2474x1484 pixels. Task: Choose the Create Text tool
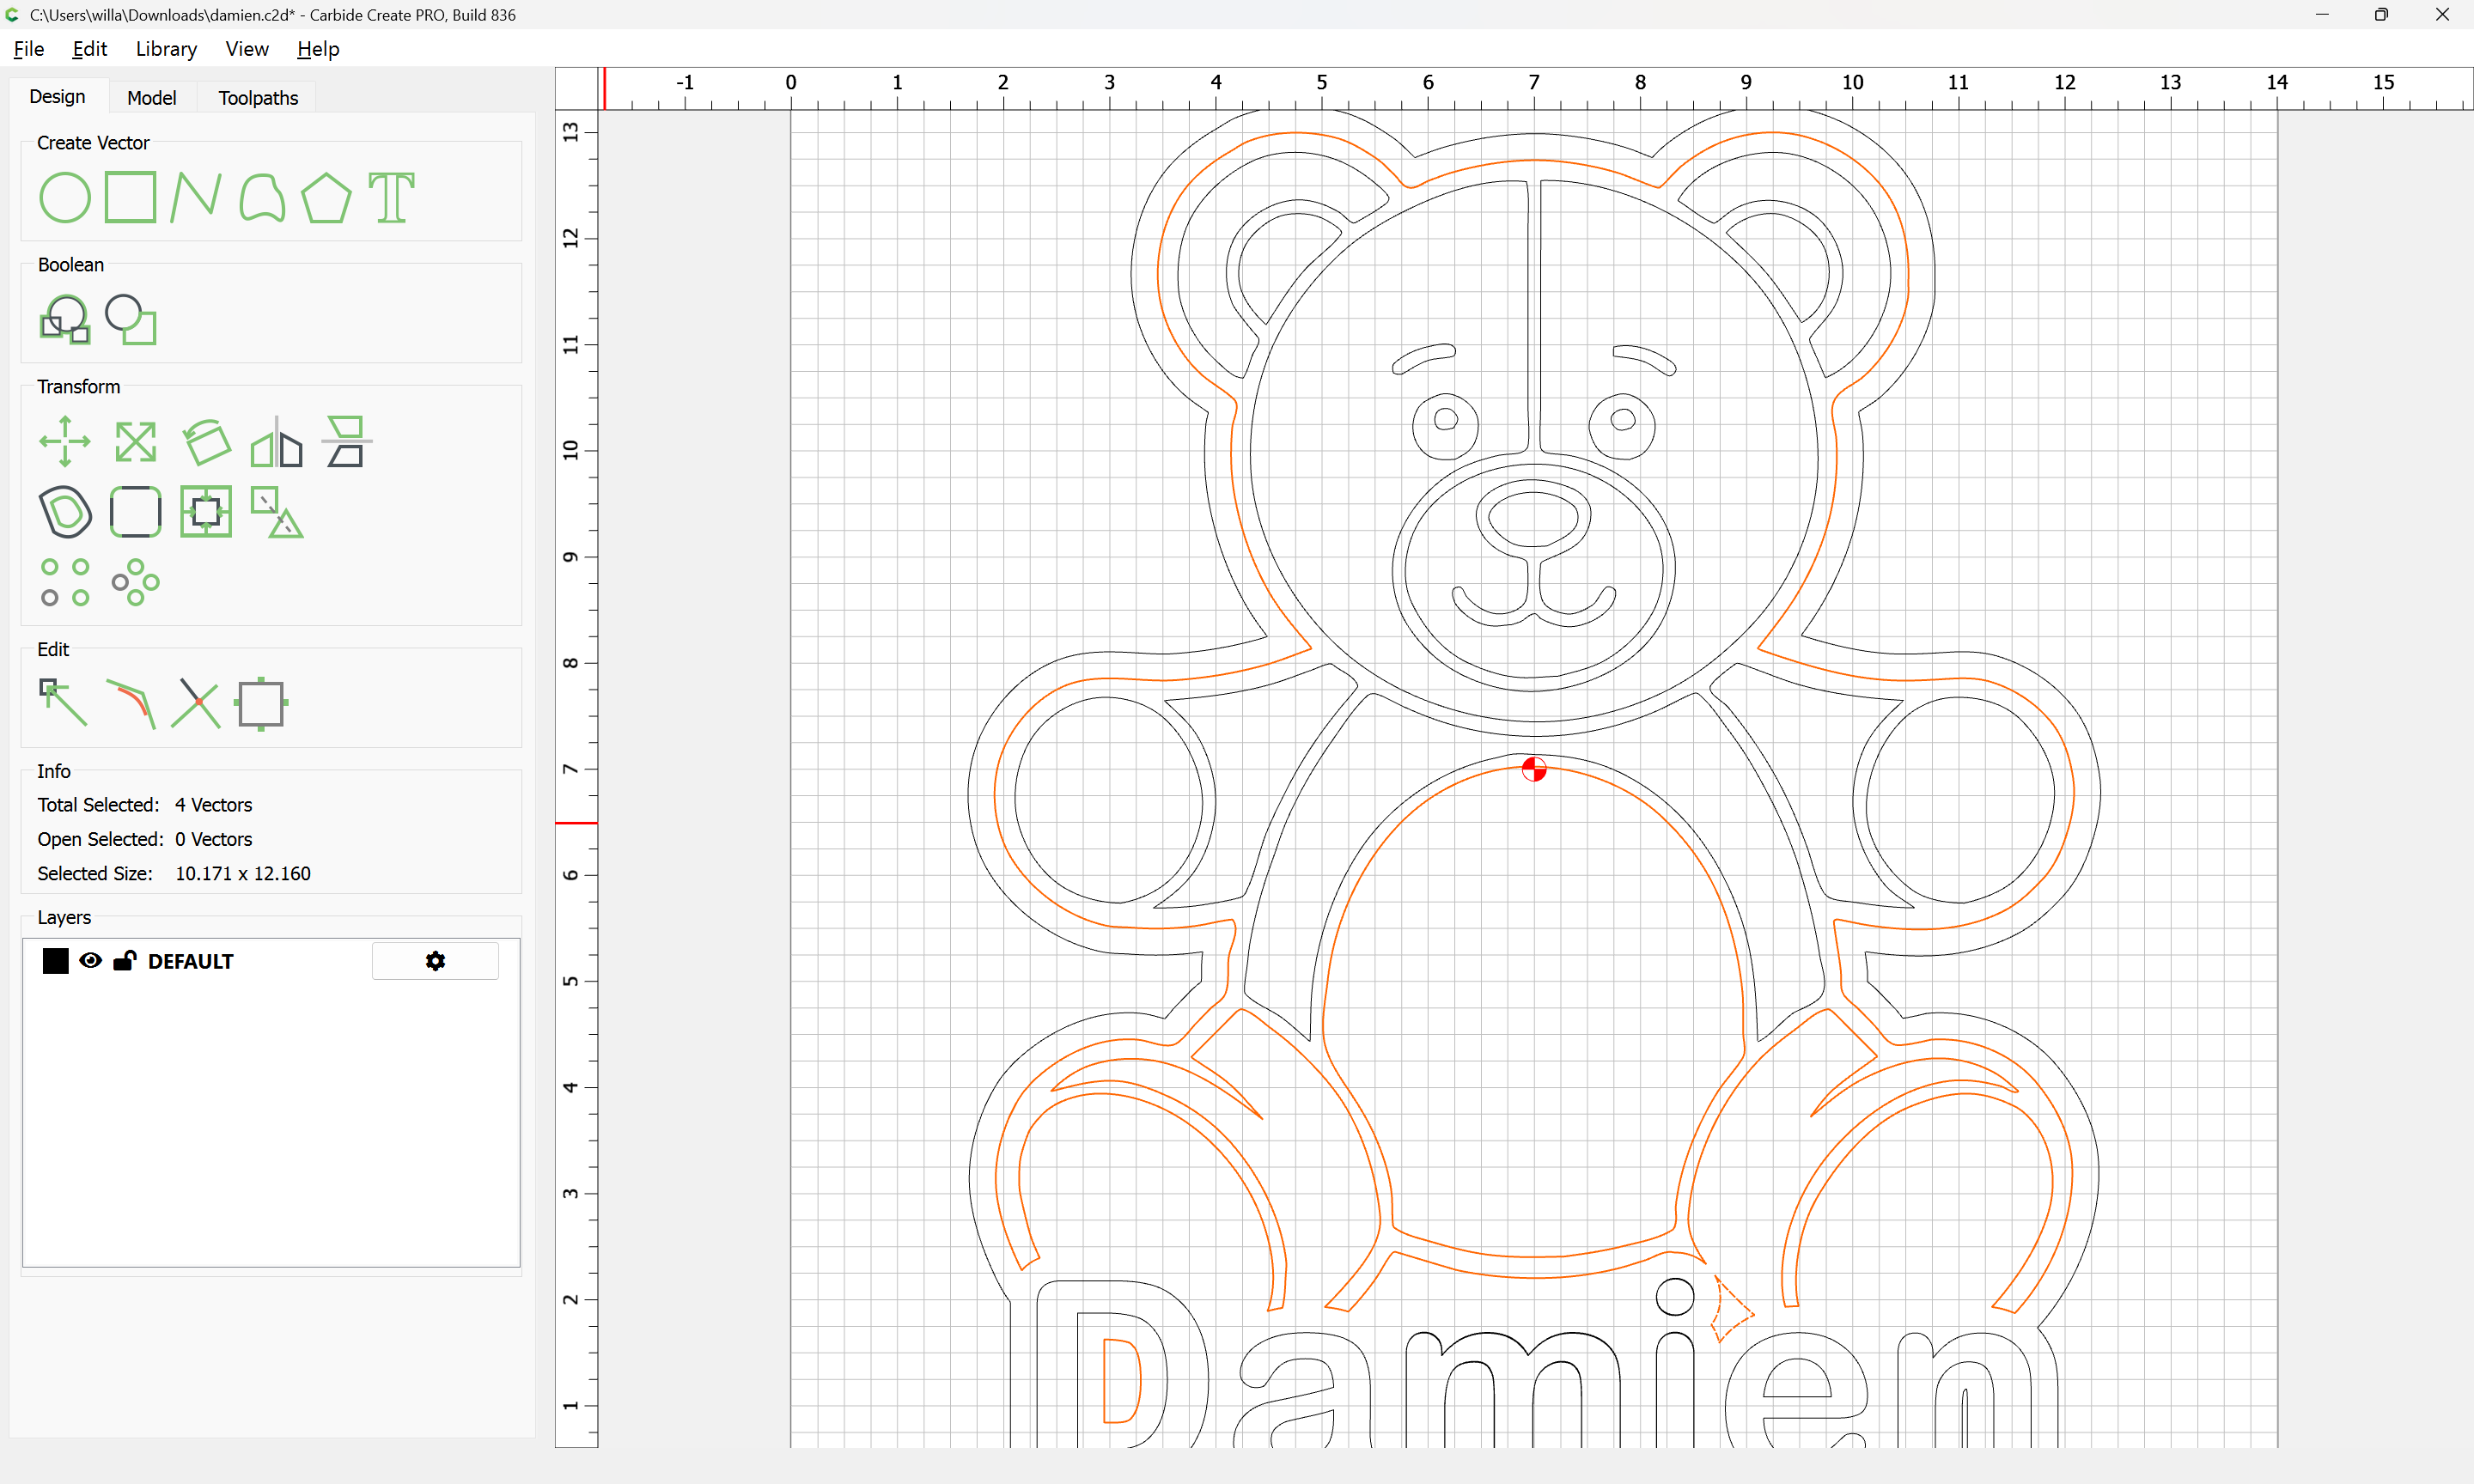pyautogui.click(x=391, y=197)
